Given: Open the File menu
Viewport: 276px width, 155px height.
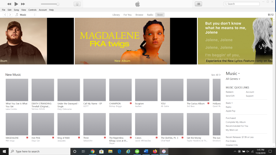Looking at the screenshot, I should (x=4, y=10).
